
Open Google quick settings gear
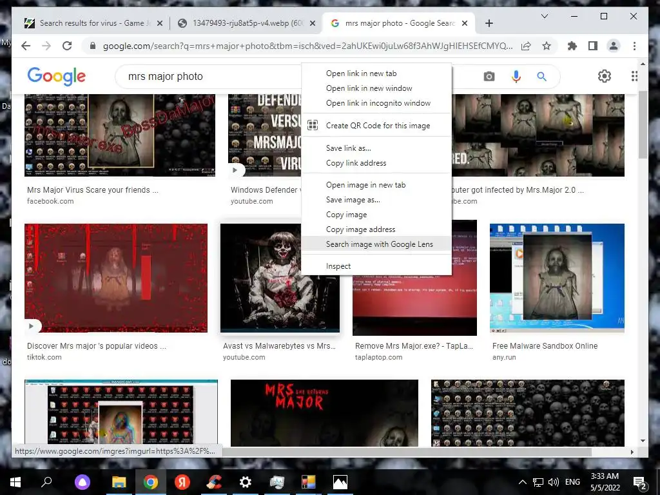(605, 76)
